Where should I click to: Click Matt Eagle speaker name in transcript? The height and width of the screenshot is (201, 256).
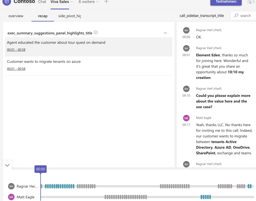(x=203, y=118)
